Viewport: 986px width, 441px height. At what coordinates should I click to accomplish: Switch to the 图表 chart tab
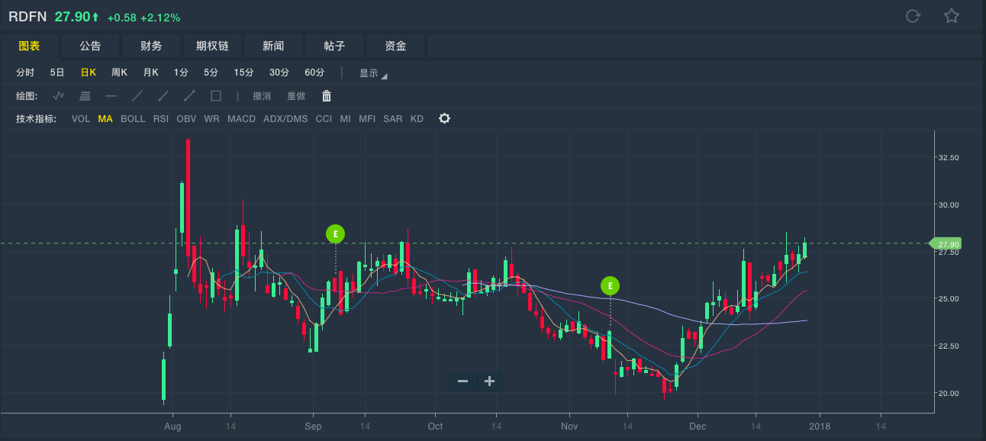click(29, 46)
